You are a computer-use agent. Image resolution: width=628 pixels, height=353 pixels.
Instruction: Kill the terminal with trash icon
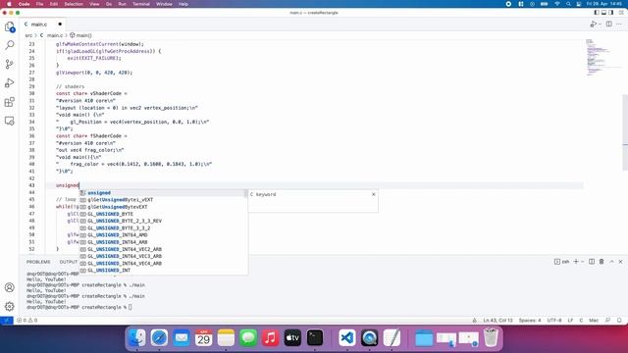pyautogui.click(x=602, y=262)
